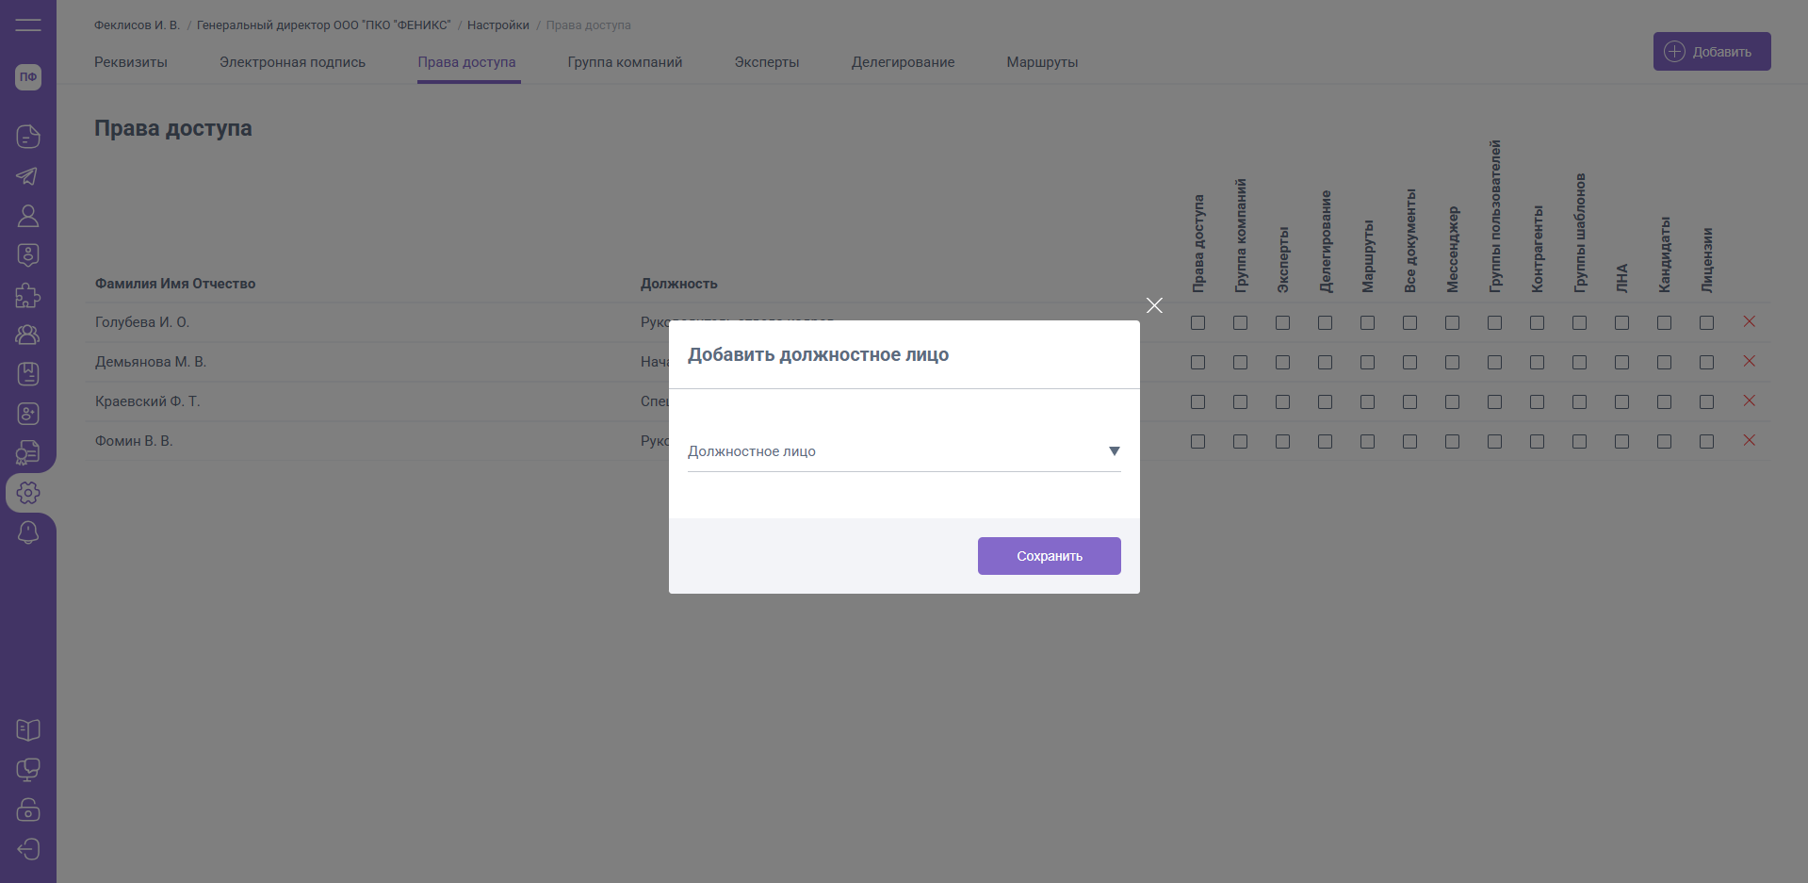Close the Добавить должностное лицо dialog
The image size is (1808, 883).
click(x=1154, y=305)
